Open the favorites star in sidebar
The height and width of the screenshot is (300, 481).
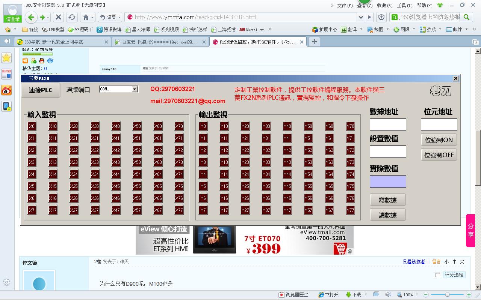click(x=6, y=58)
